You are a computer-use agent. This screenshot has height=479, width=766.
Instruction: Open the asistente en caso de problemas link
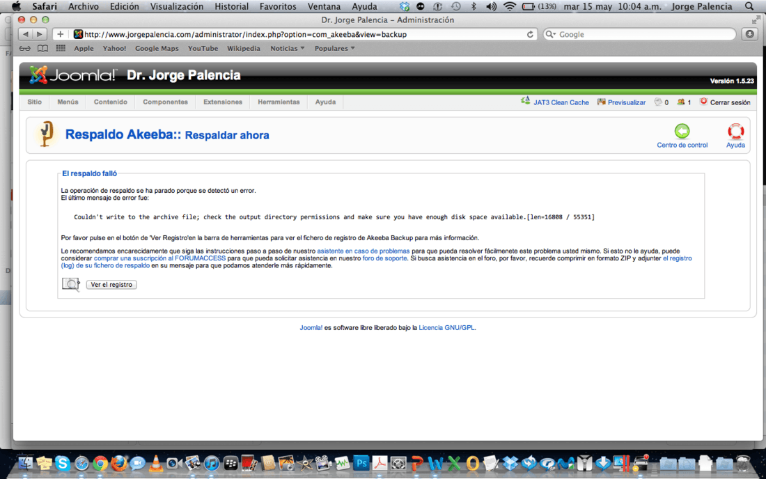click(363, 251)
